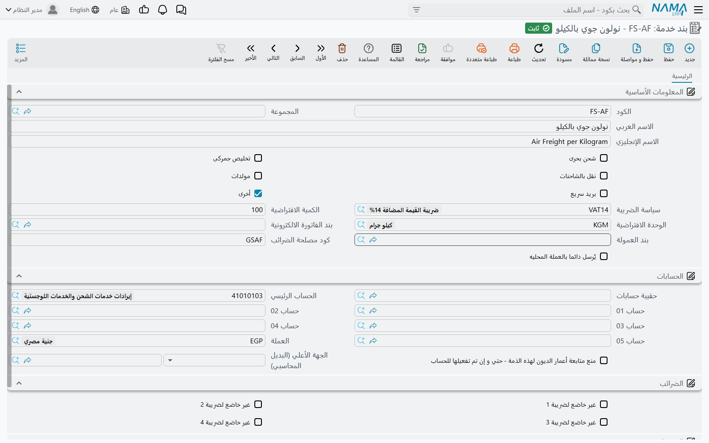This screenshot has height=443, width=709.
Task: Open the chat messages icon
Action: 181,10
